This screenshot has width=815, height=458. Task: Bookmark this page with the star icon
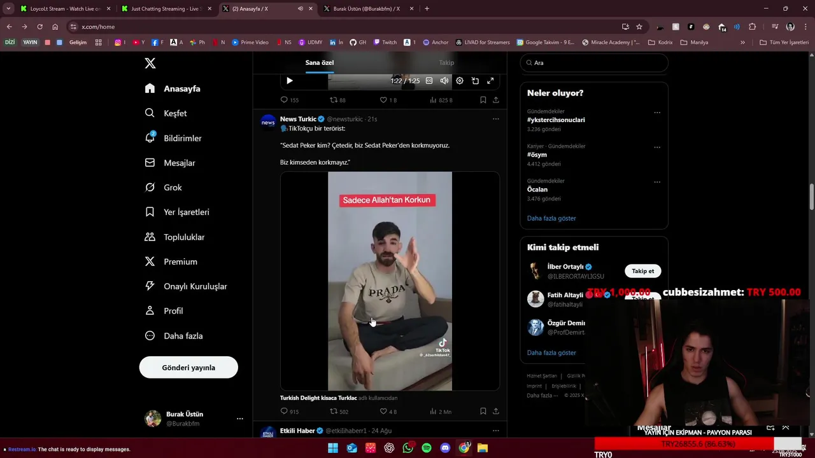[639, 27]
